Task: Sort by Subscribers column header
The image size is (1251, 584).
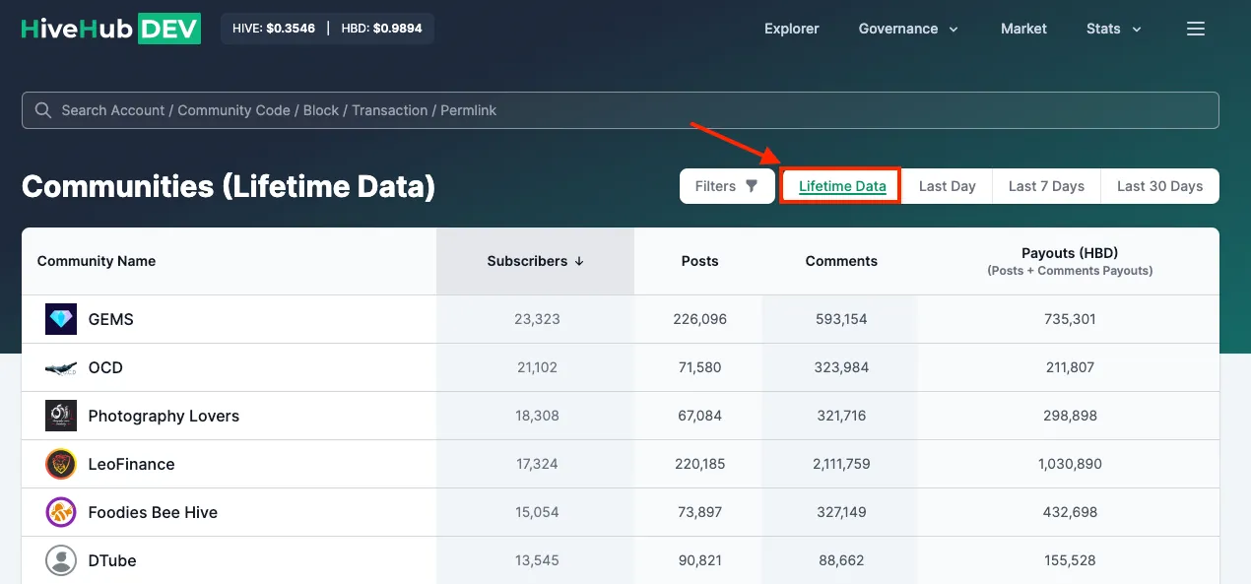Action: pos(536,261)
